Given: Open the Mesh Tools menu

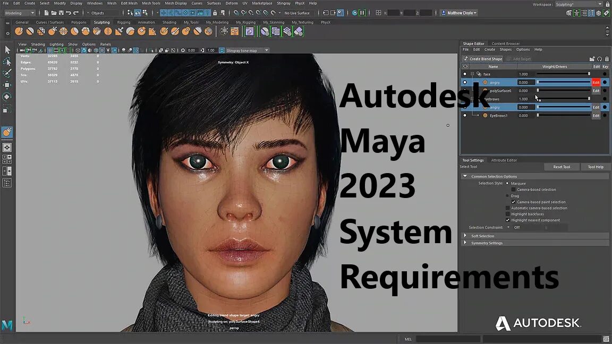Looking at the screenshot, I should coord(151,3).
